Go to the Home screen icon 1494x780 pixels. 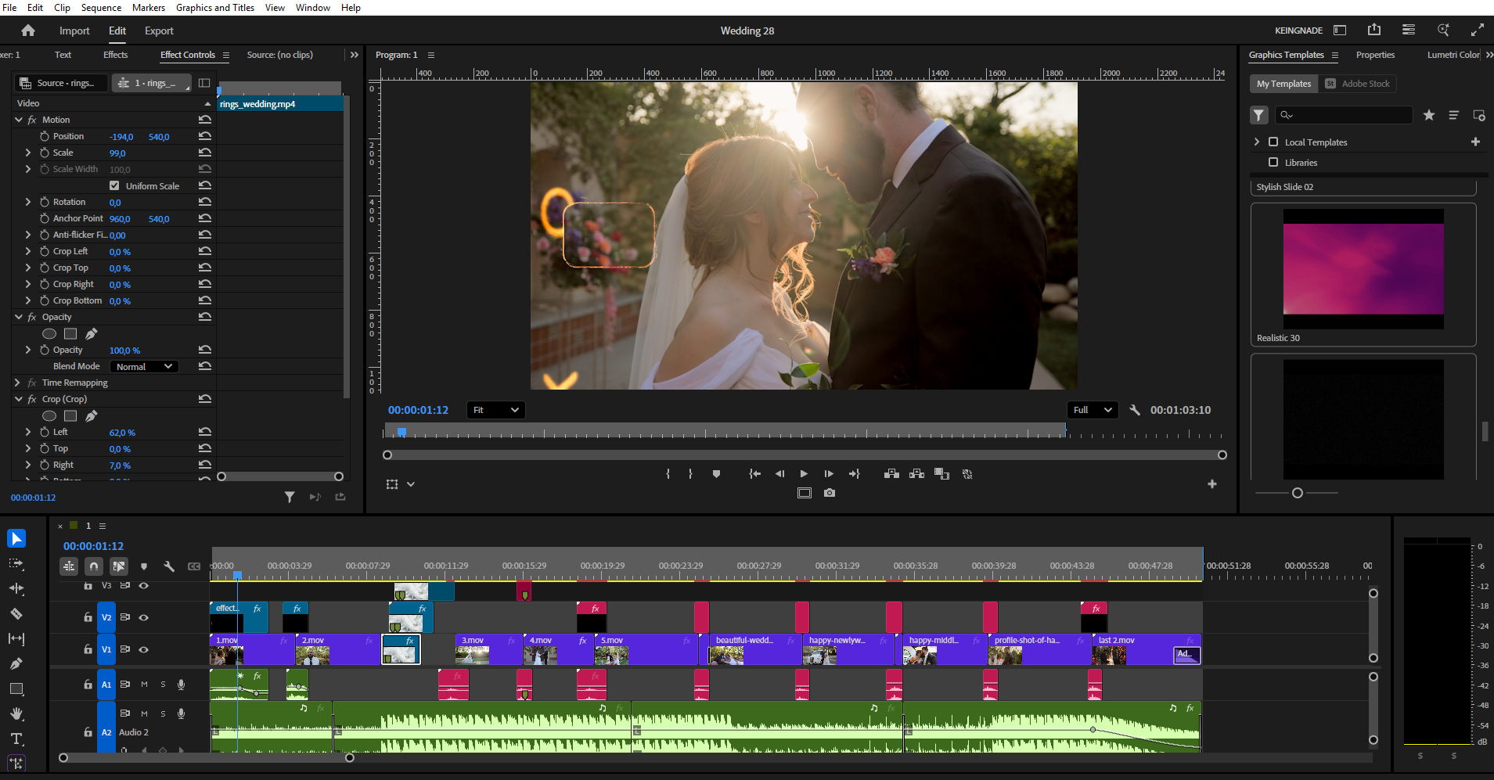coord(28,31)
